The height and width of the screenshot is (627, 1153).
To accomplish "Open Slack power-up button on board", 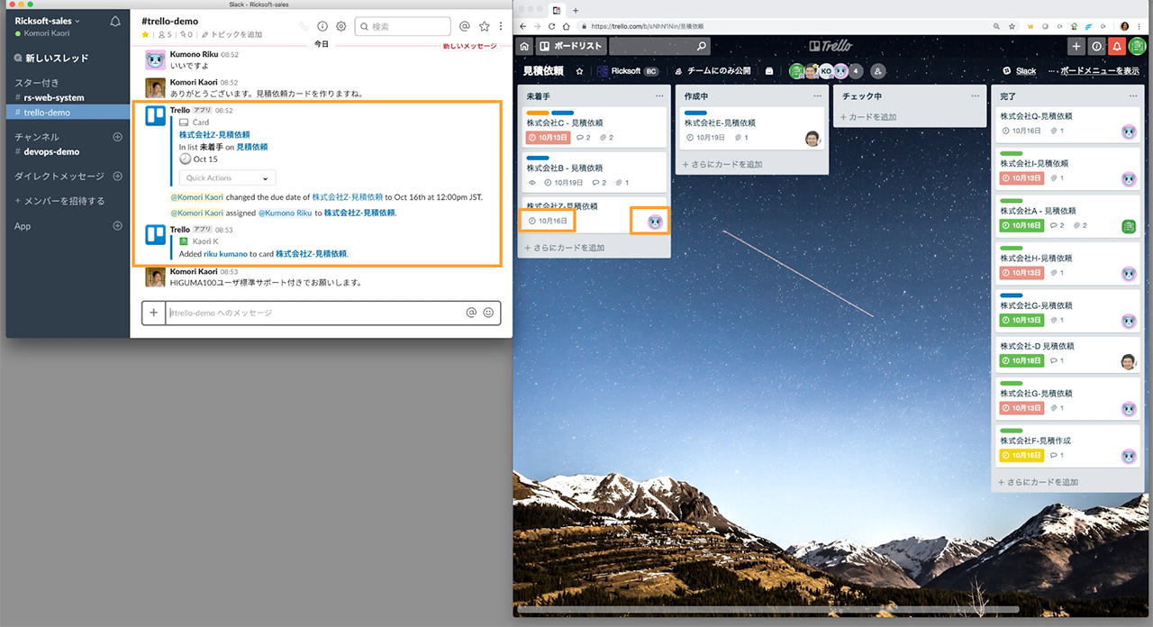I will [1020, 71].
